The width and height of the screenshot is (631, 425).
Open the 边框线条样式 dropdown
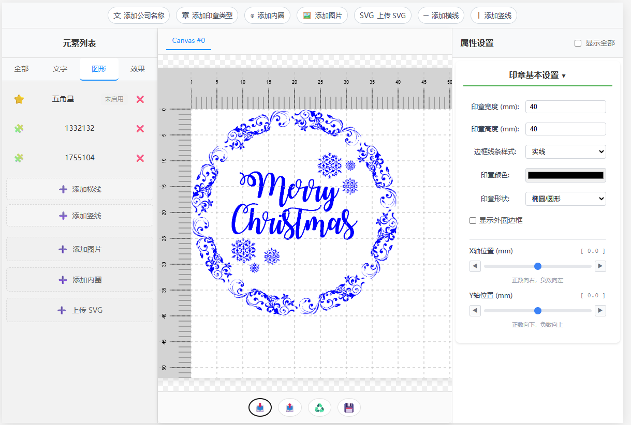565,151
